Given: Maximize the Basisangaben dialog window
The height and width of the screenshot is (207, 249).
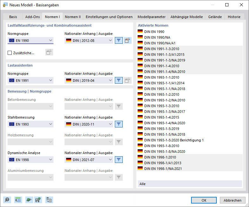Looking at the screenshot, I should click(227, 5).
